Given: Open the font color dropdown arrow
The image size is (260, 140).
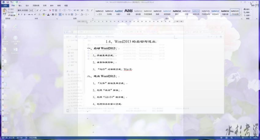Looking at the screenshot, I should (x=50, y=15).
